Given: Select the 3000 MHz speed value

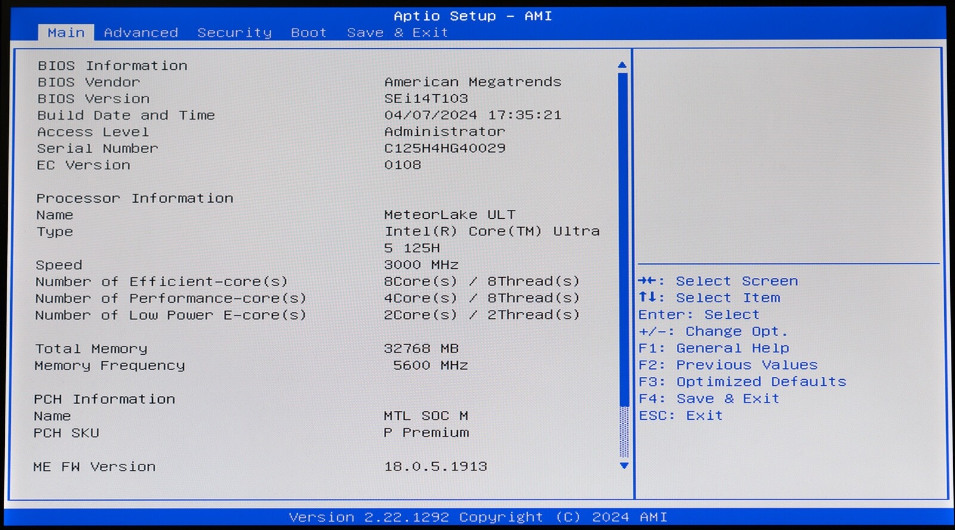Looking at the screenshot, I should tap(421, 265).
